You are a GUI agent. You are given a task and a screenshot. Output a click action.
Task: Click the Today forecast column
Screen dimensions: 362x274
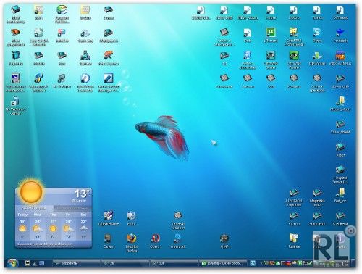[22, 225]
